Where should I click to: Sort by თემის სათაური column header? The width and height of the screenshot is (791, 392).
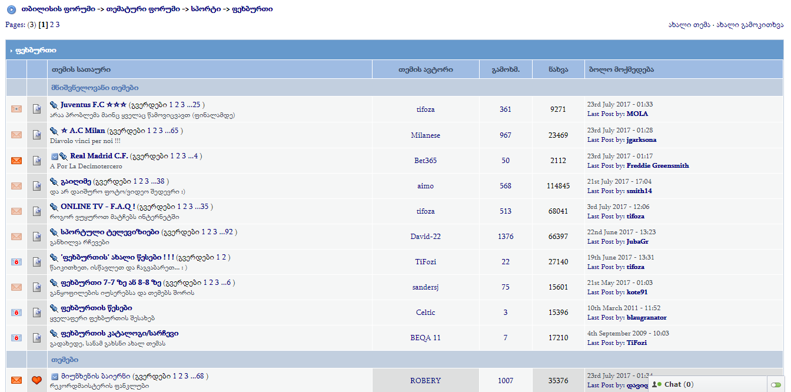(81, 69)
